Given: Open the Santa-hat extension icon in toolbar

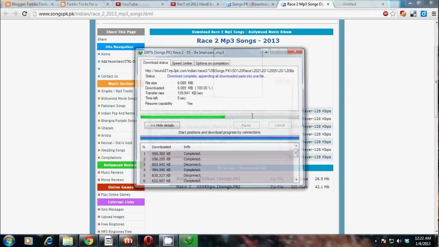Looking at the screenshot, I should pos(403,14).
